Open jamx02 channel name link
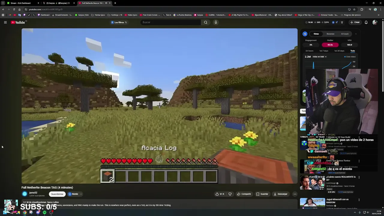The width and height of the screenshot is (384, 216). [33, 193]
